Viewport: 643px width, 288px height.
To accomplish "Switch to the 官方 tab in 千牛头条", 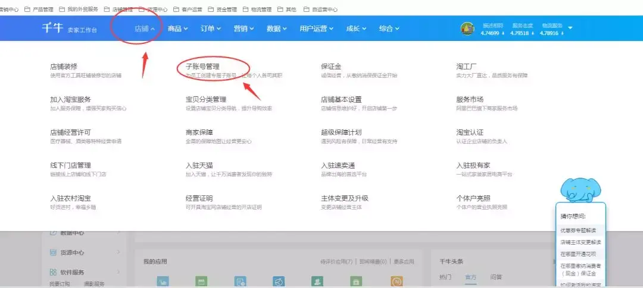I will [471, 277].
